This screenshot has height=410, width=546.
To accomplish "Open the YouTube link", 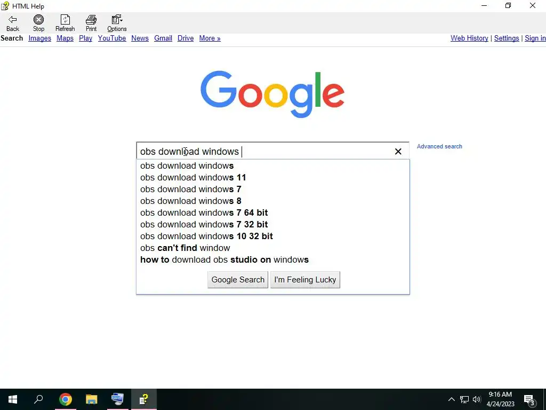I will [112, 38].
